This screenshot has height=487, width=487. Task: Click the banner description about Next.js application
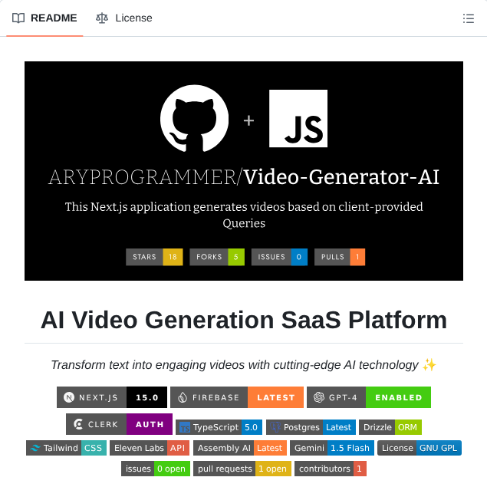(244, 215)
